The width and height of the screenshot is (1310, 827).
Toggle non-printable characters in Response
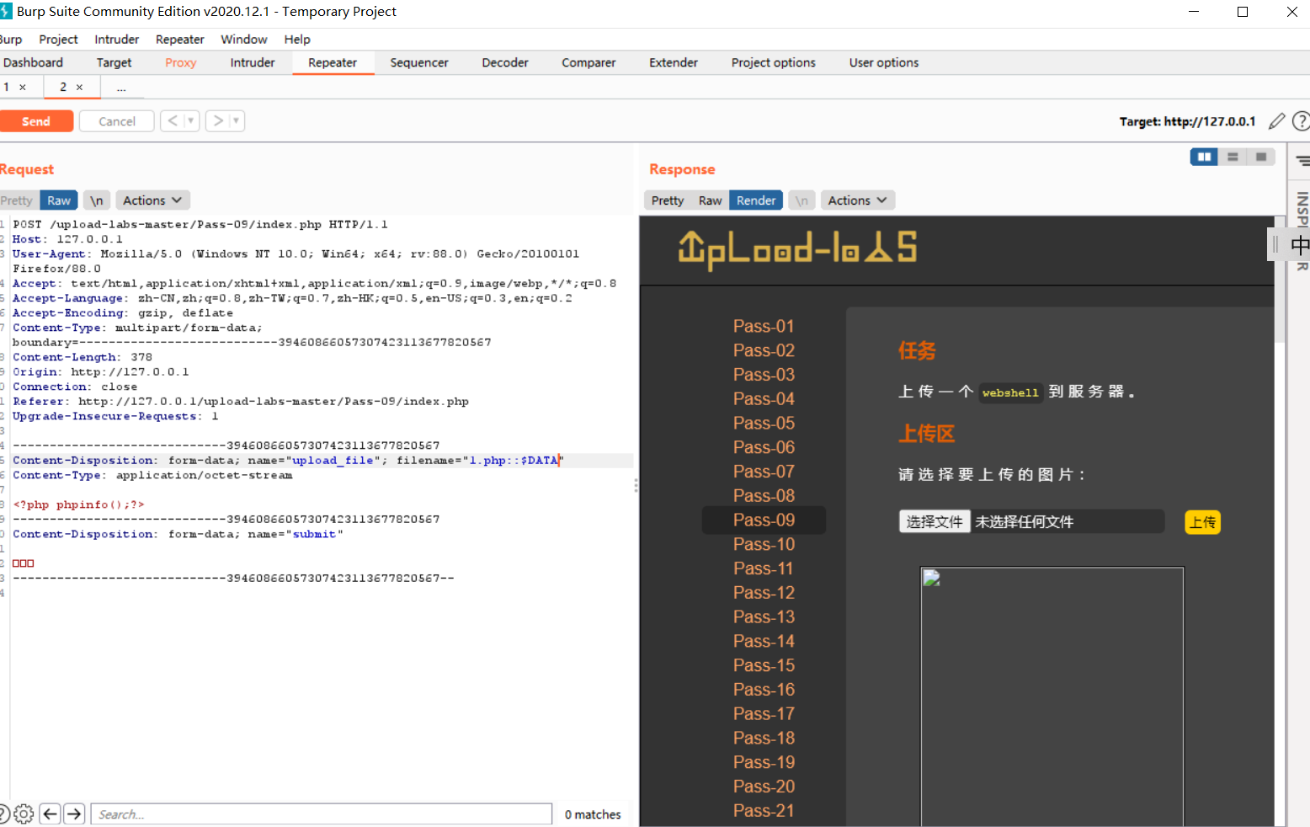coord(802,200)
